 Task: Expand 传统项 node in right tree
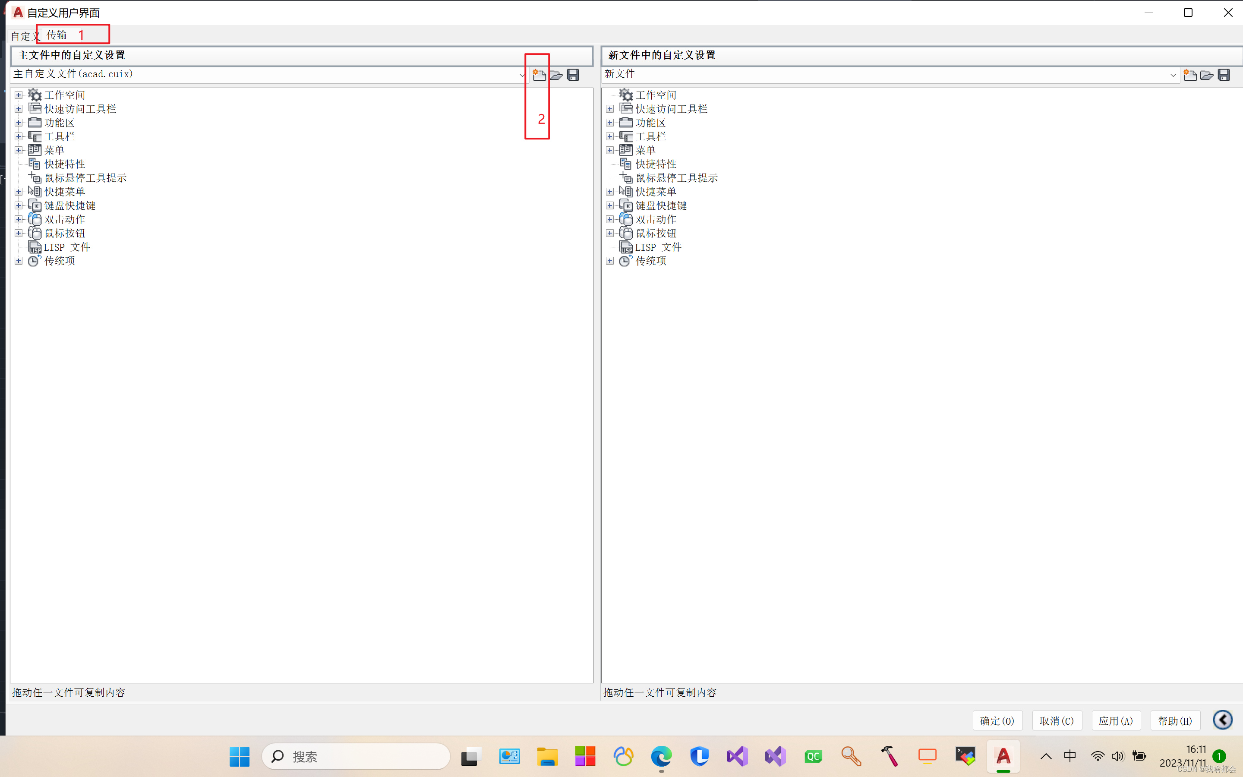click(610, 261)
